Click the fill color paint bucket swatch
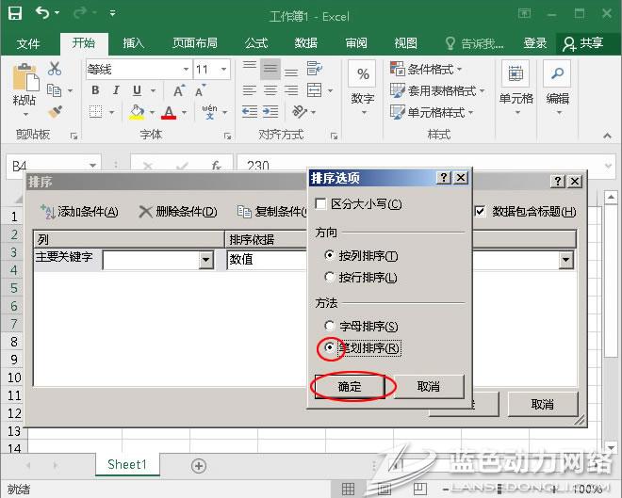This screenshot has width=622, height=498. point(138,112)
